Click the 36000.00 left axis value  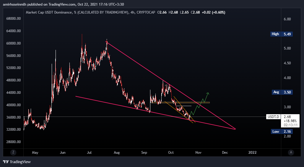point(13,117)
